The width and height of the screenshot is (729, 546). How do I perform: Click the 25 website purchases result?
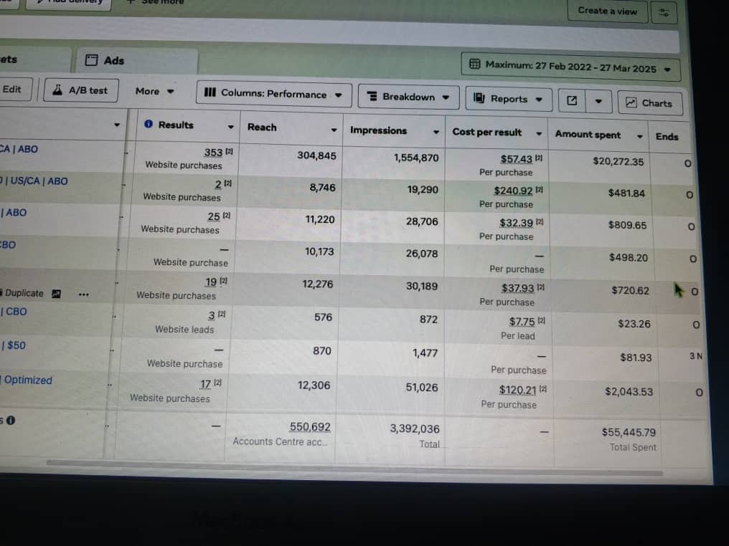[x=213, y=217]
